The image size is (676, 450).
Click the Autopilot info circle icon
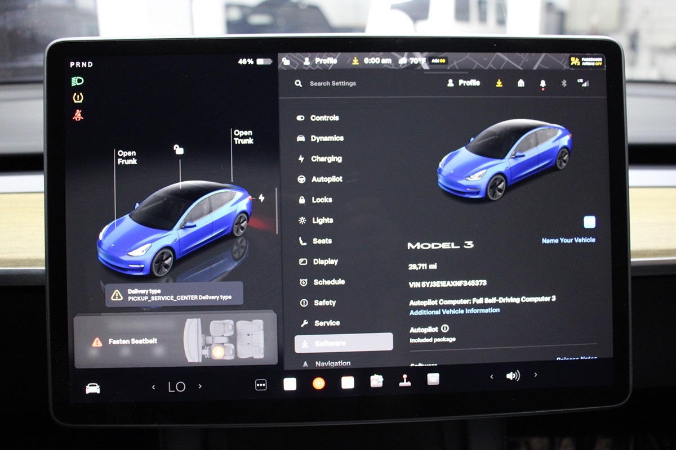click(x=445, y=328)
